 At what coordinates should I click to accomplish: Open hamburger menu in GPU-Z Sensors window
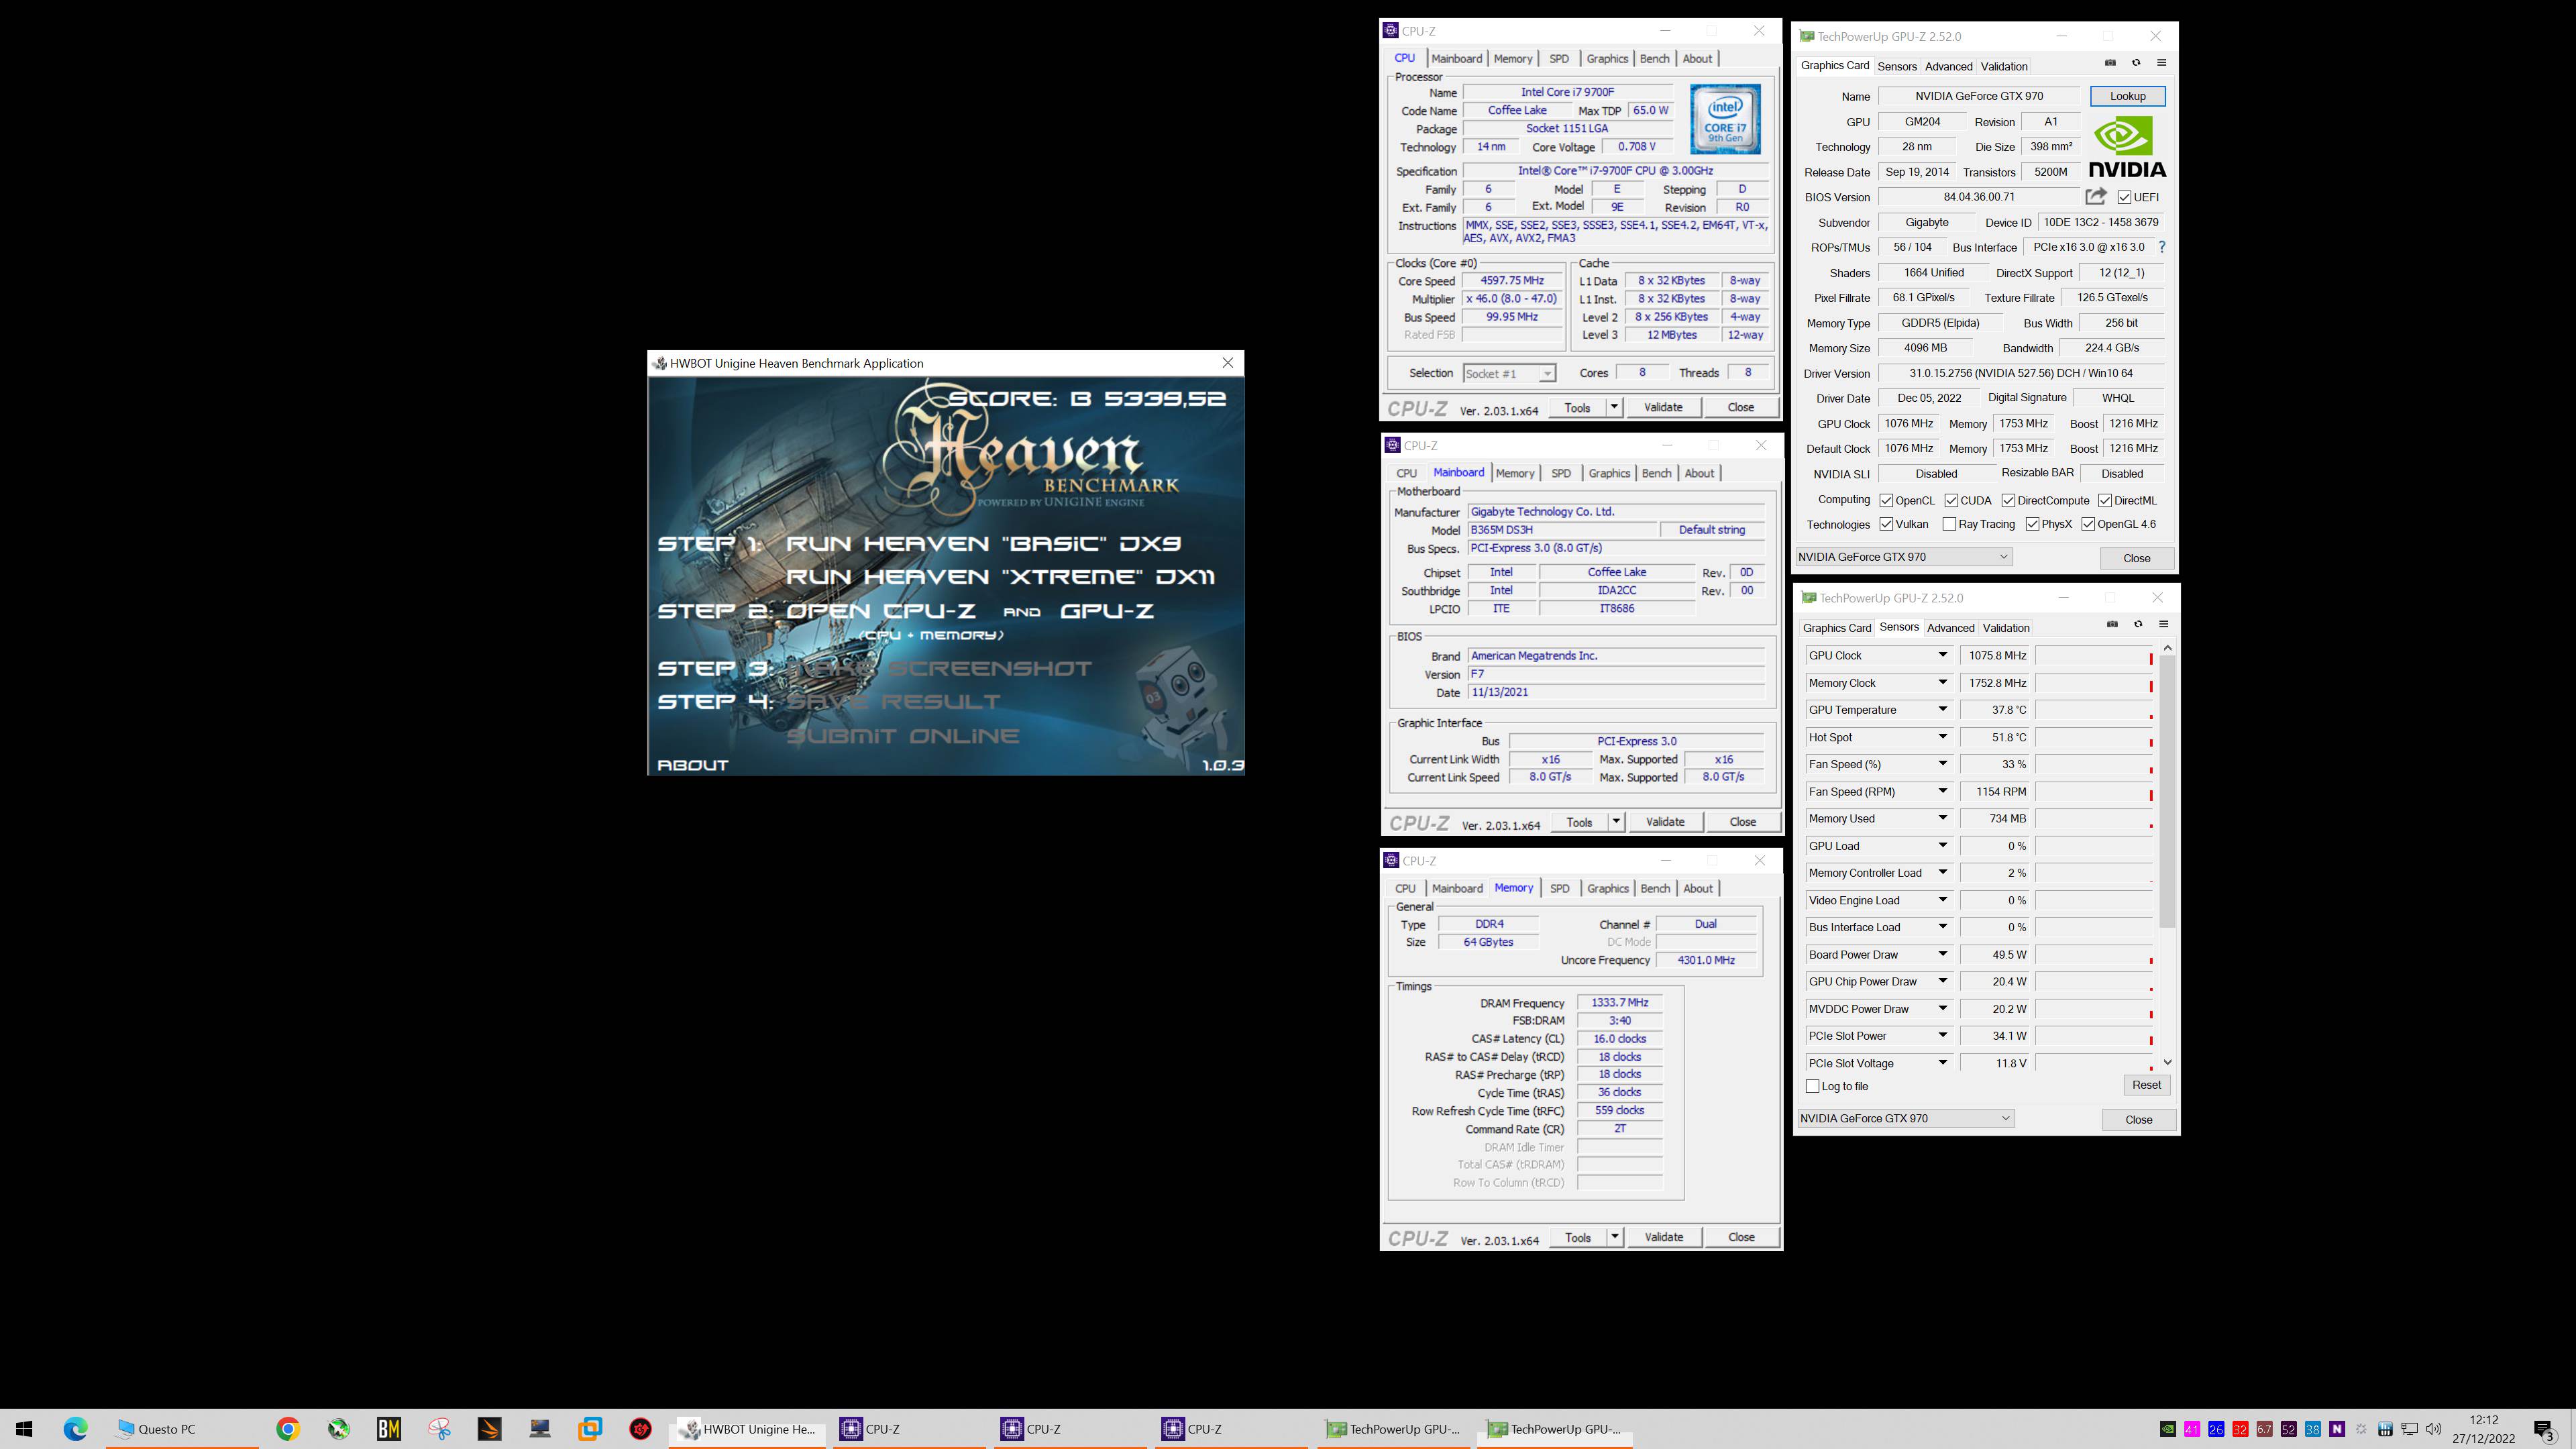[x=2163, y=624]
